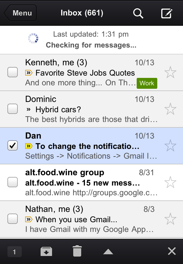Select the Dominic message checkbox
The height and width of the screenshot is (264, 183).
pos(13,109)
